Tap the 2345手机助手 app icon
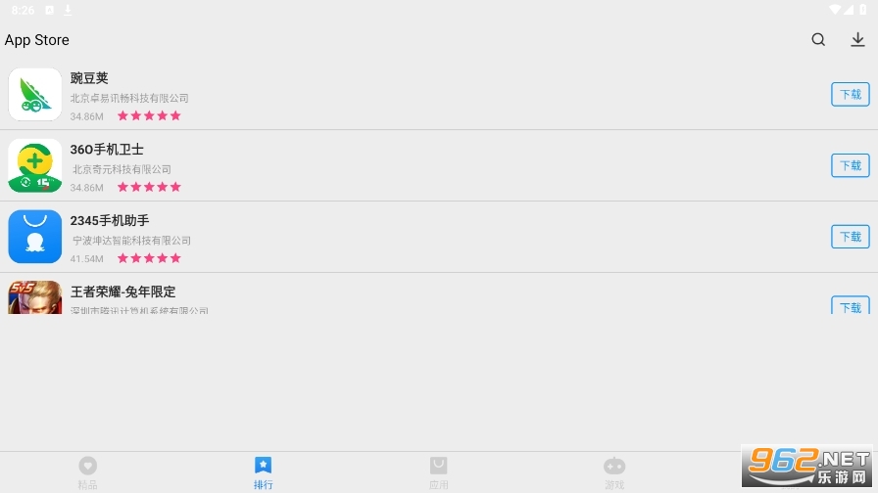Image resolution: width=878 pixels, height=493 pixels. pos(34,237)
